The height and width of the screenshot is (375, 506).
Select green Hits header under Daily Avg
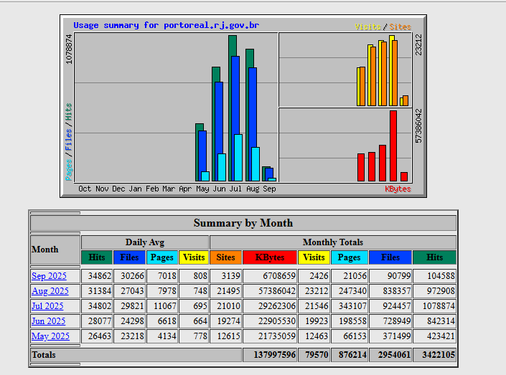coord(96,257)
